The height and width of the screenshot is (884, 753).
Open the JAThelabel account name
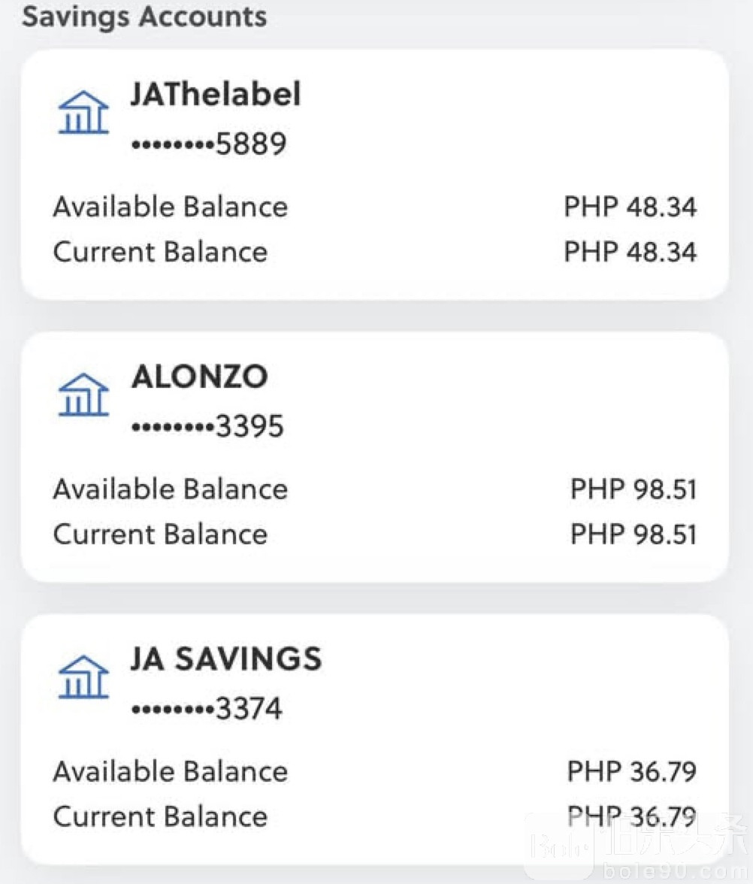(216, 95)
